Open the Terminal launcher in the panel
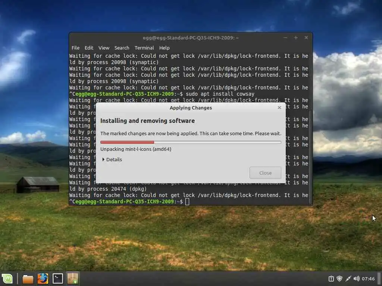This screenshot has width=382, height=286. [58, 279]
